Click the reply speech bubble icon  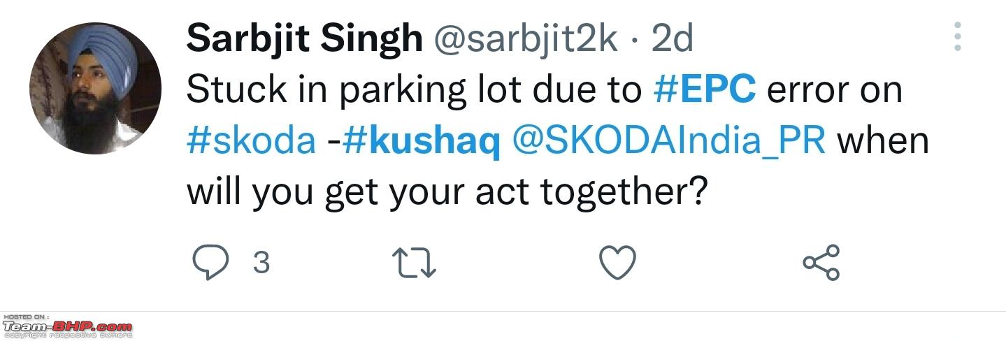[x=210, y=263]
